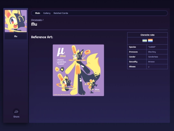The height and width of the screenshot is (131, 174).
Task: Select the µ aliases value
Action: pyautogui.click(x=149, y=67)
